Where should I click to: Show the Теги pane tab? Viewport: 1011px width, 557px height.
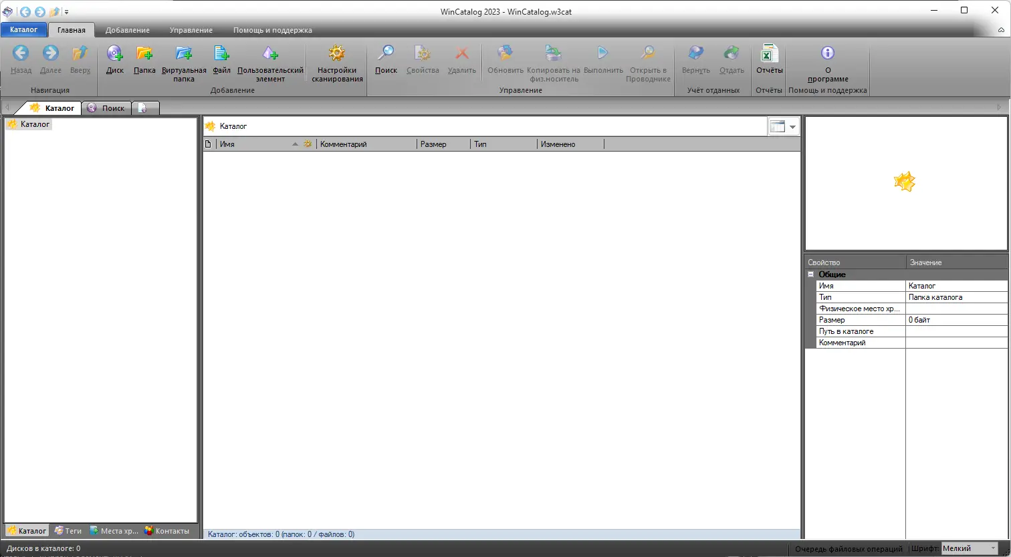(x=68, y=531)
